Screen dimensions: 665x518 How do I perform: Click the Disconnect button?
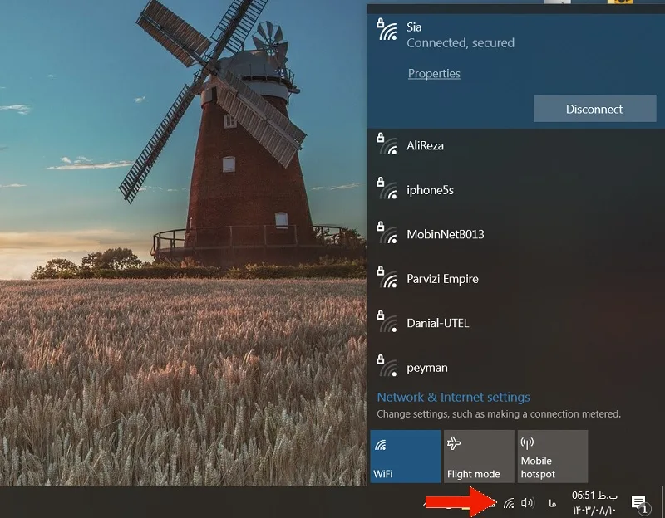pyautogui.click(x=594, y=109)
